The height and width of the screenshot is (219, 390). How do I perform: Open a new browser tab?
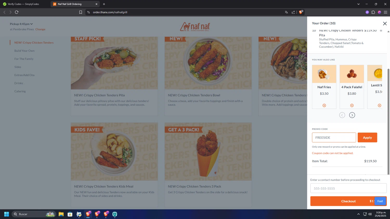click(x=104, y=4)
